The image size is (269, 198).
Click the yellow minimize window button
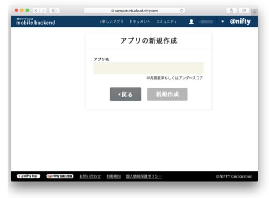coord(22,10)
